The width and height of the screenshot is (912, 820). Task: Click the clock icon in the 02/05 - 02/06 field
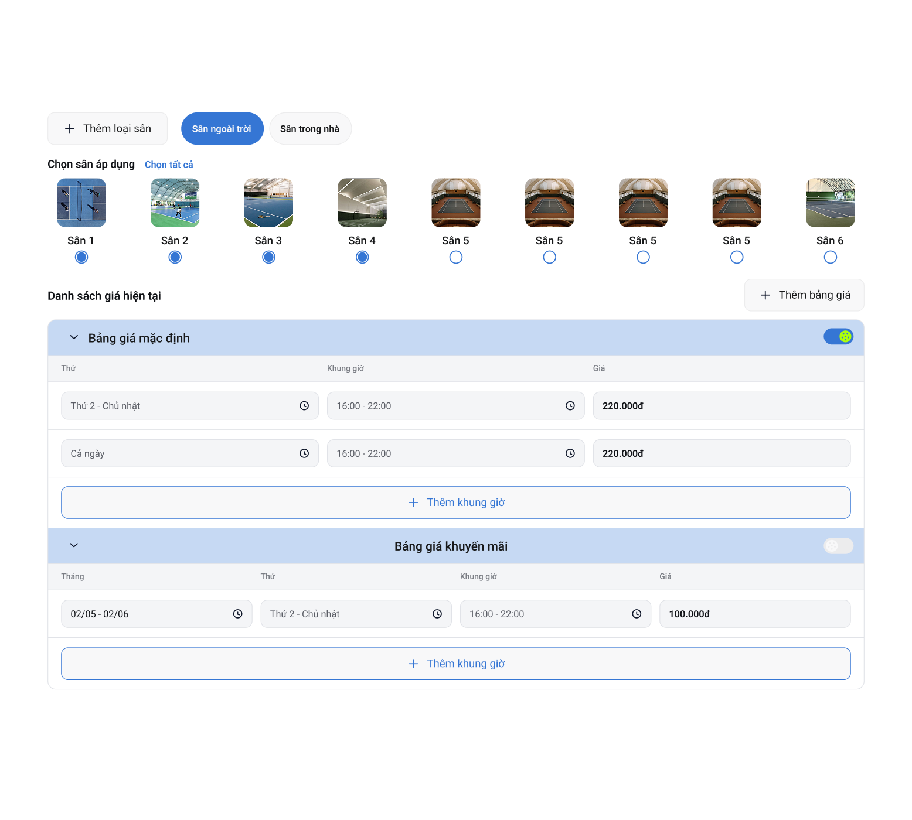[x=237, y=614]
